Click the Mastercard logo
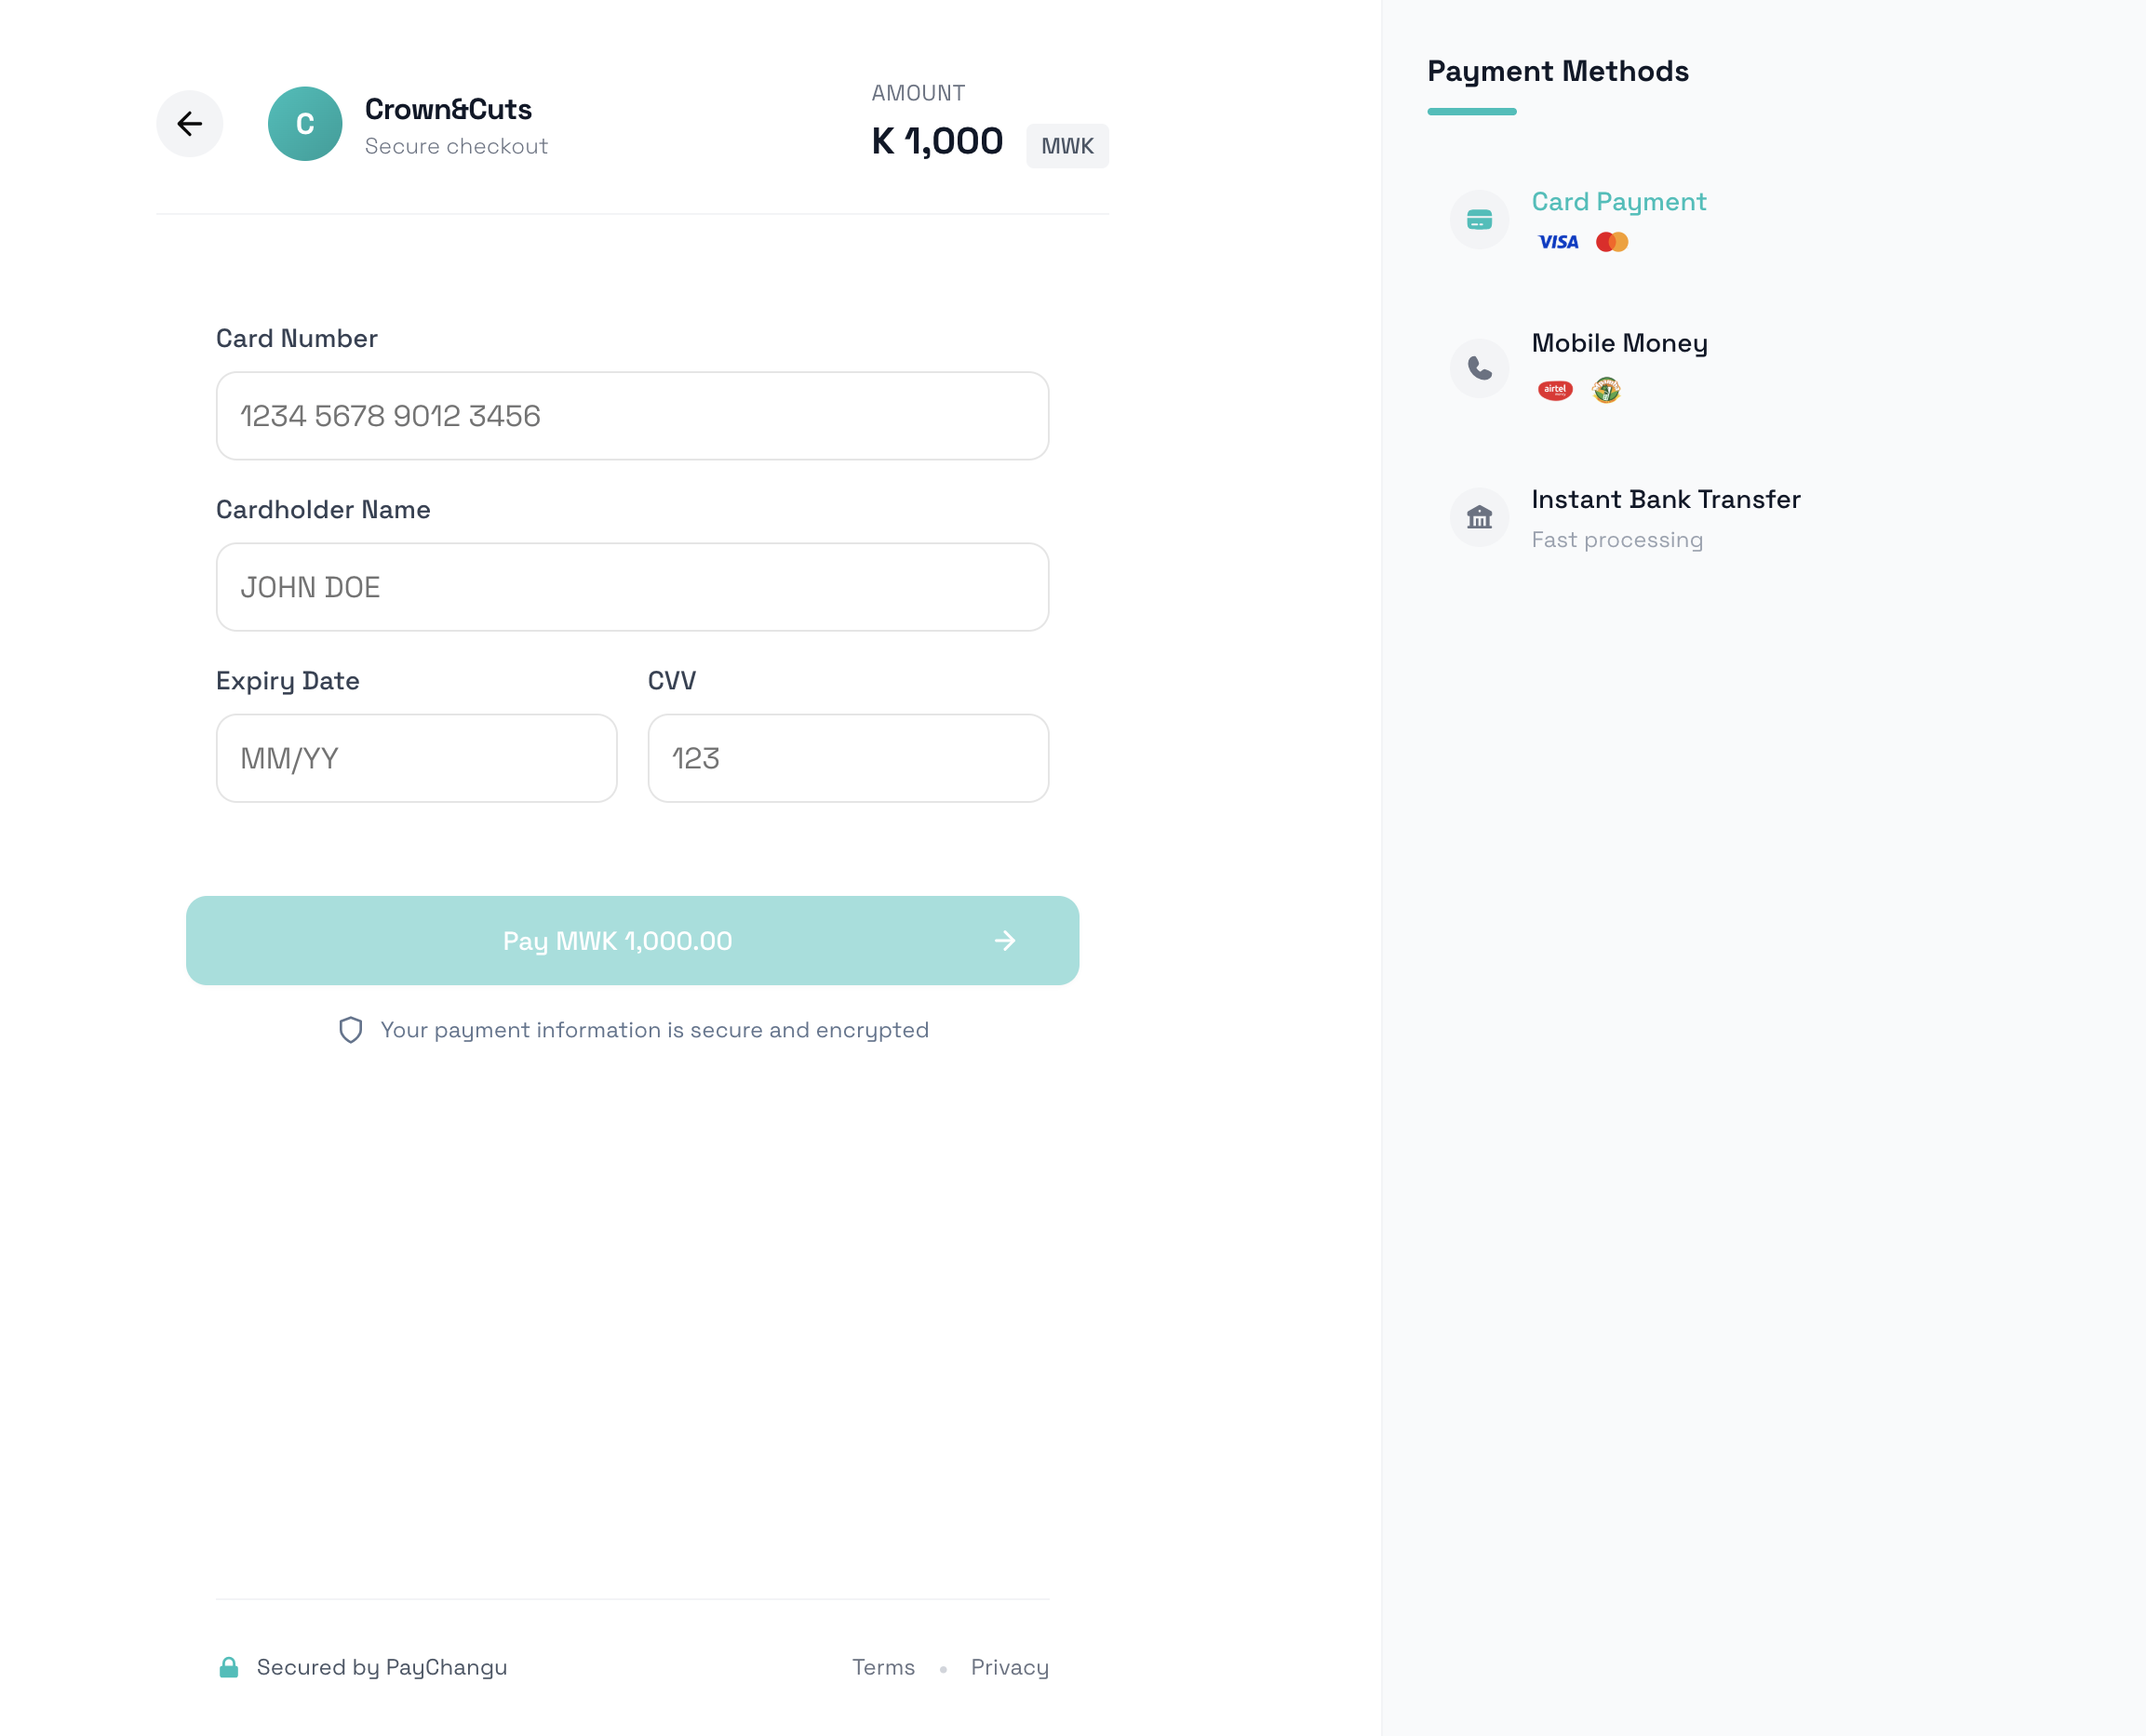 (1612, 242)
